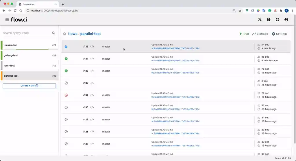
Task: Open the user account profile icon
Action: 286,20
